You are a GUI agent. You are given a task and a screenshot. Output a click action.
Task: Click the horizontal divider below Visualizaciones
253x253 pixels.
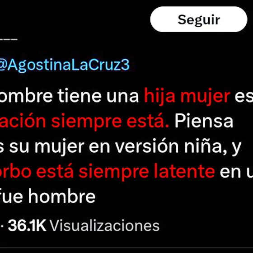[126, 248]
